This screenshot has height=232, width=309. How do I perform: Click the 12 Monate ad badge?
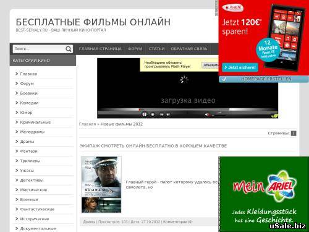268,49
